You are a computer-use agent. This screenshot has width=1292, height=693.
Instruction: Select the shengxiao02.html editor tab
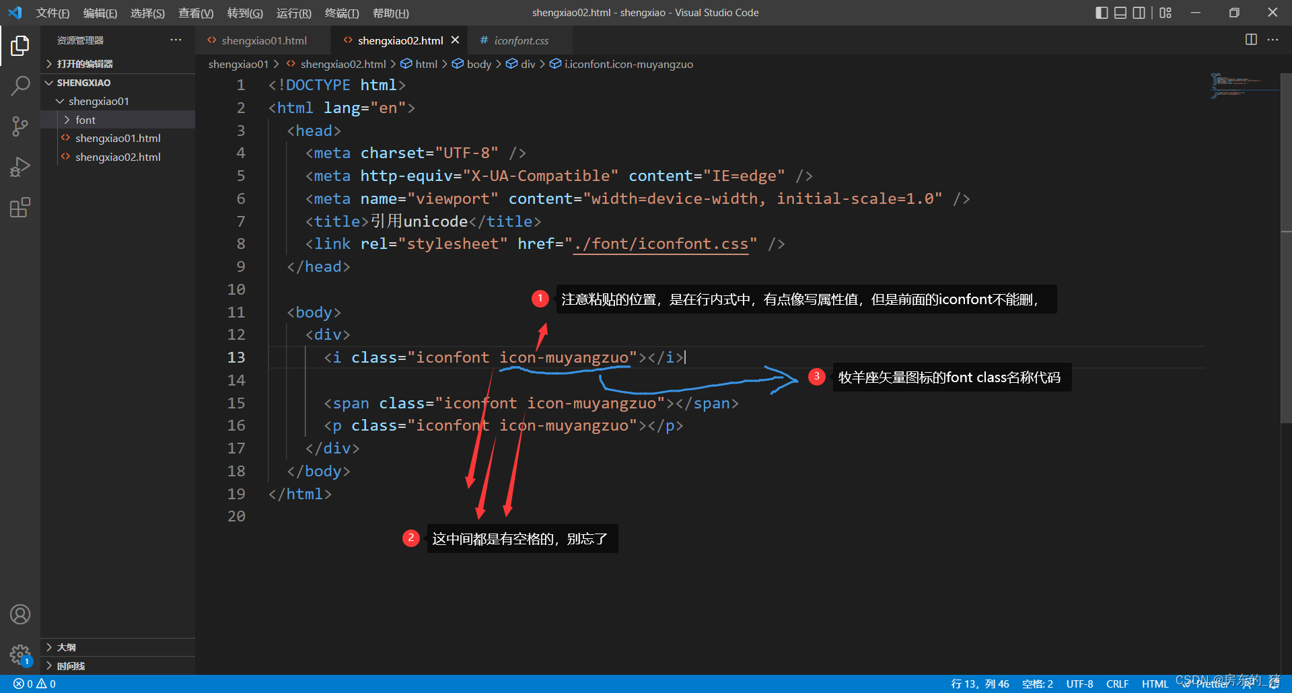(x=400, y=40)
